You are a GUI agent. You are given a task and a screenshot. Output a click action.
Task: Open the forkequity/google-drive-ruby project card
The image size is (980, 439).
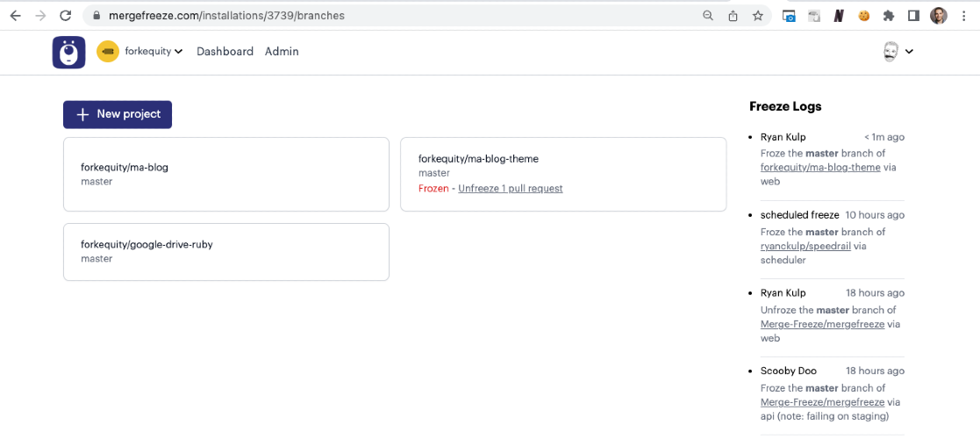226,251
